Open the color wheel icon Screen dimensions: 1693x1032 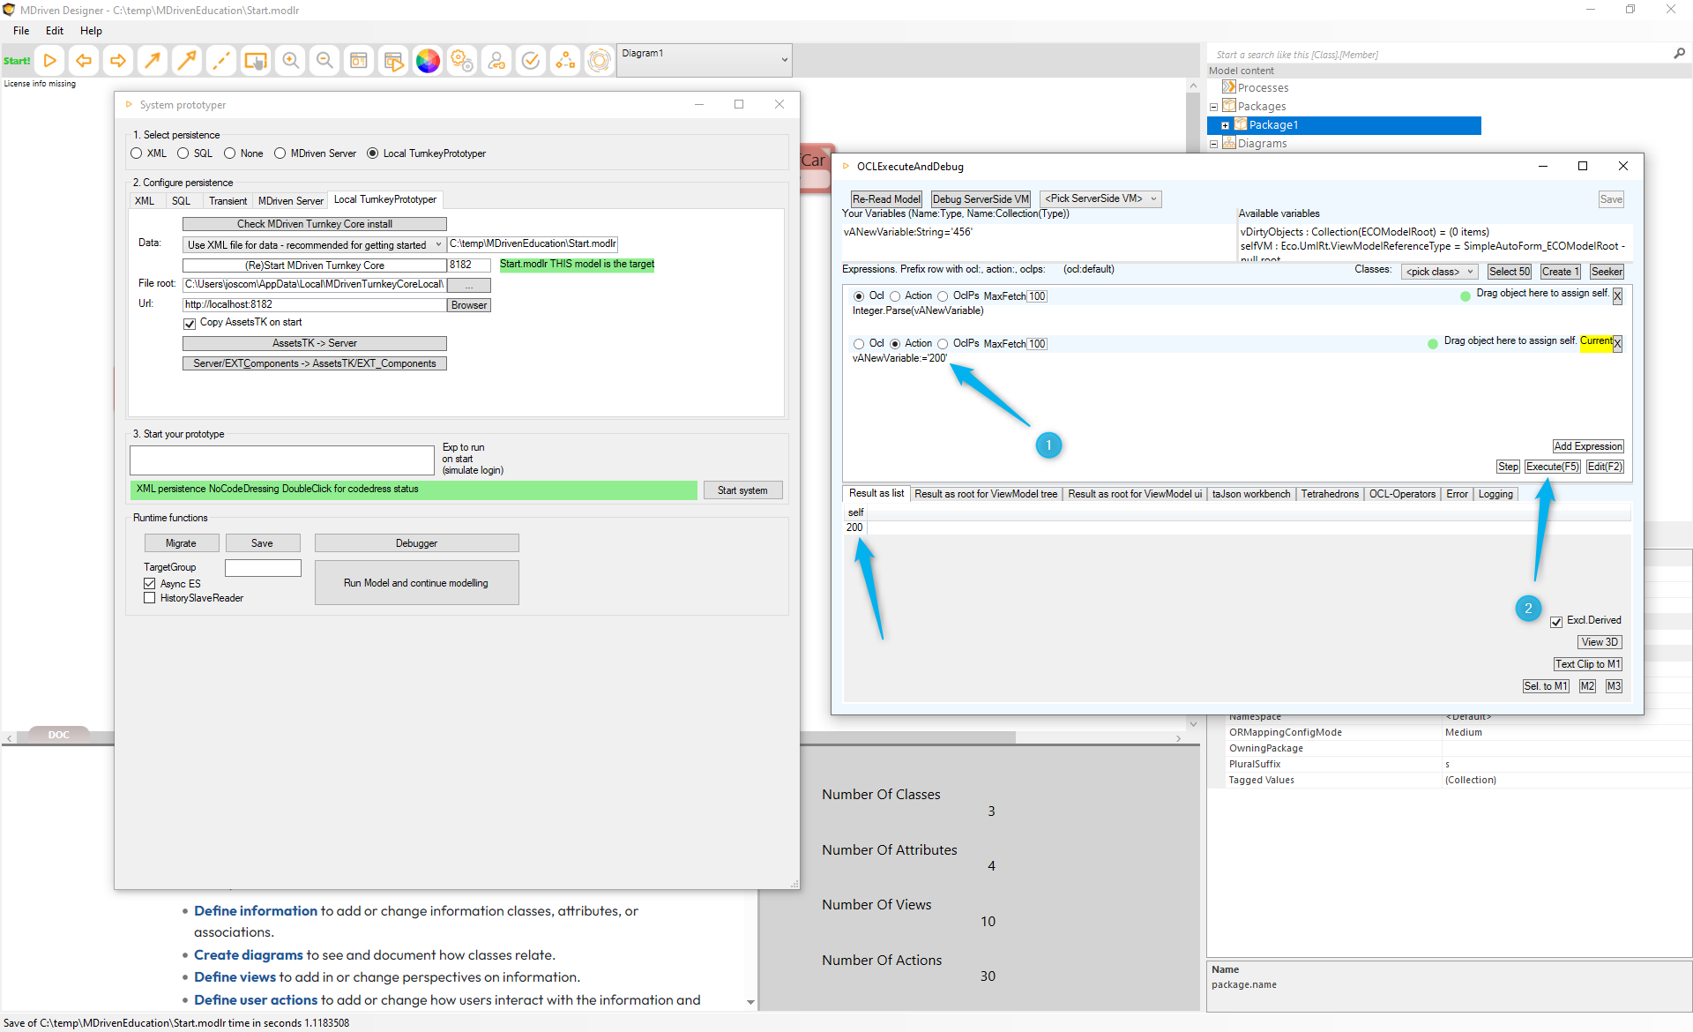pyautogui.click(x=428, y=61)
